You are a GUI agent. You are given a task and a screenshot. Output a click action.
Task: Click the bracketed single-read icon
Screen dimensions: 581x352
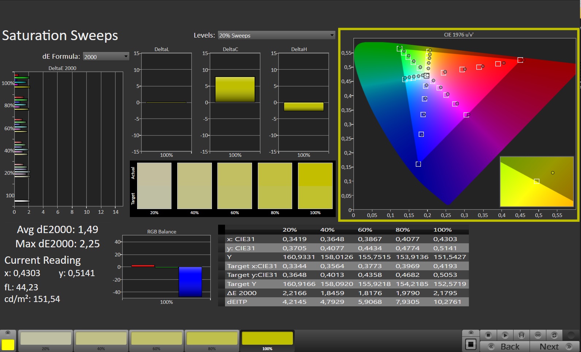pos(521,335)
